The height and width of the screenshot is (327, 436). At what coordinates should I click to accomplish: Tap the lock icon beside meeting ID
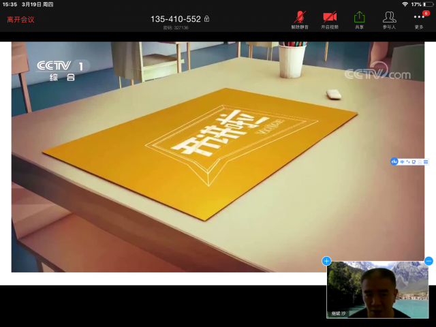pyautogui.click(x=206, y=18)
